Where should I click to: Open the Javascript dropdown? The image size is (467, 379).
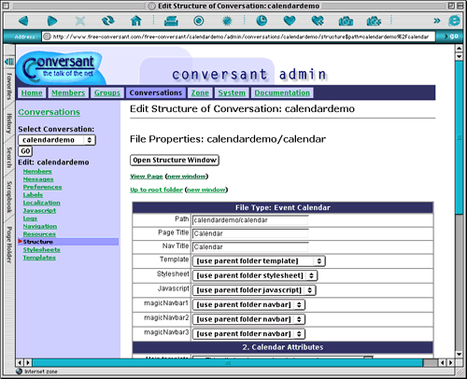point(254,290)
